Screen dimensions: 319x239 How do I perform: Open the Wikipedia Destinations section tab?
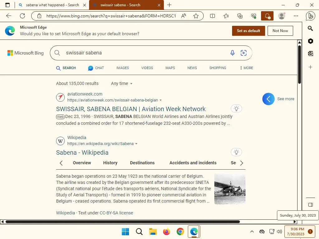pos(142,163)
